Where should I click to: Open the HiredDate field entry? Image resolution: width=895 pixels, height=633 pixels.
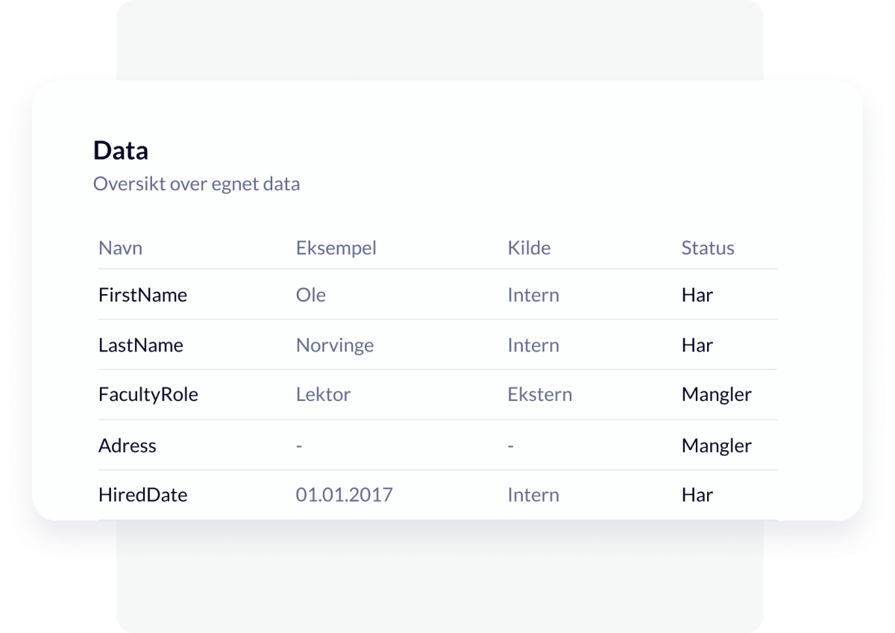142,494
